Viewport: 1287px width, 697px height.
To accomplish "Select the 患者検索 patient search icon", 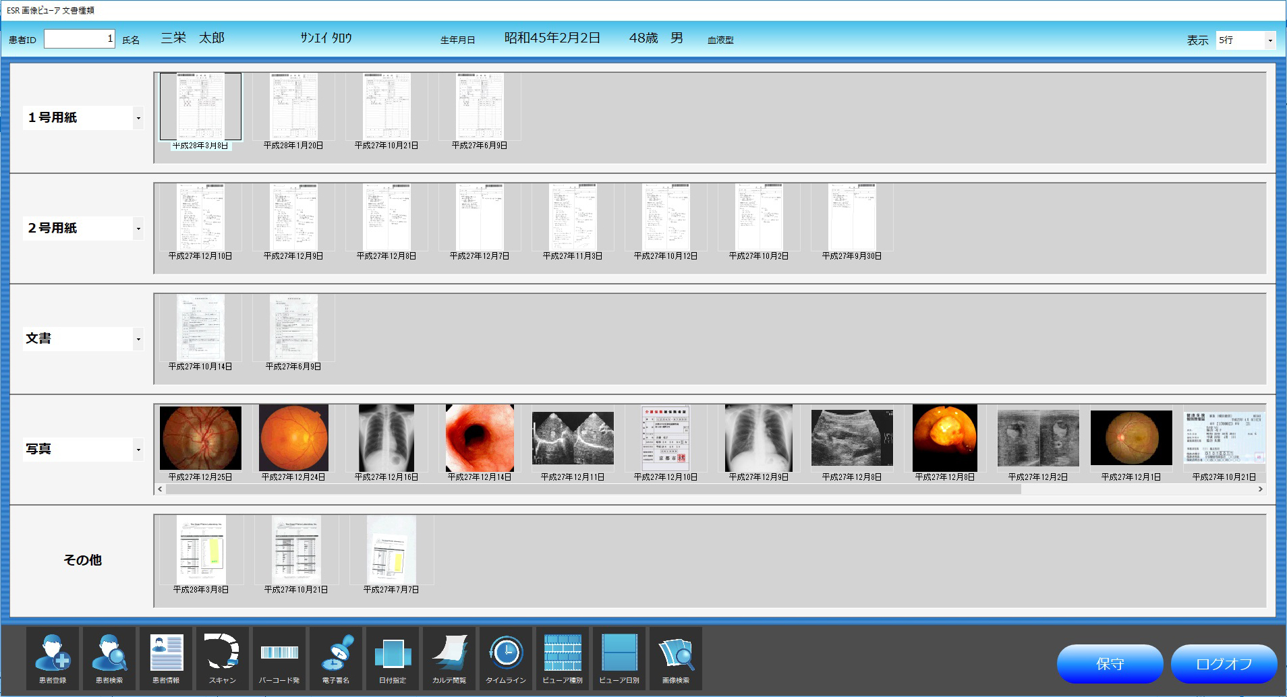I will (x=109, y=659).
